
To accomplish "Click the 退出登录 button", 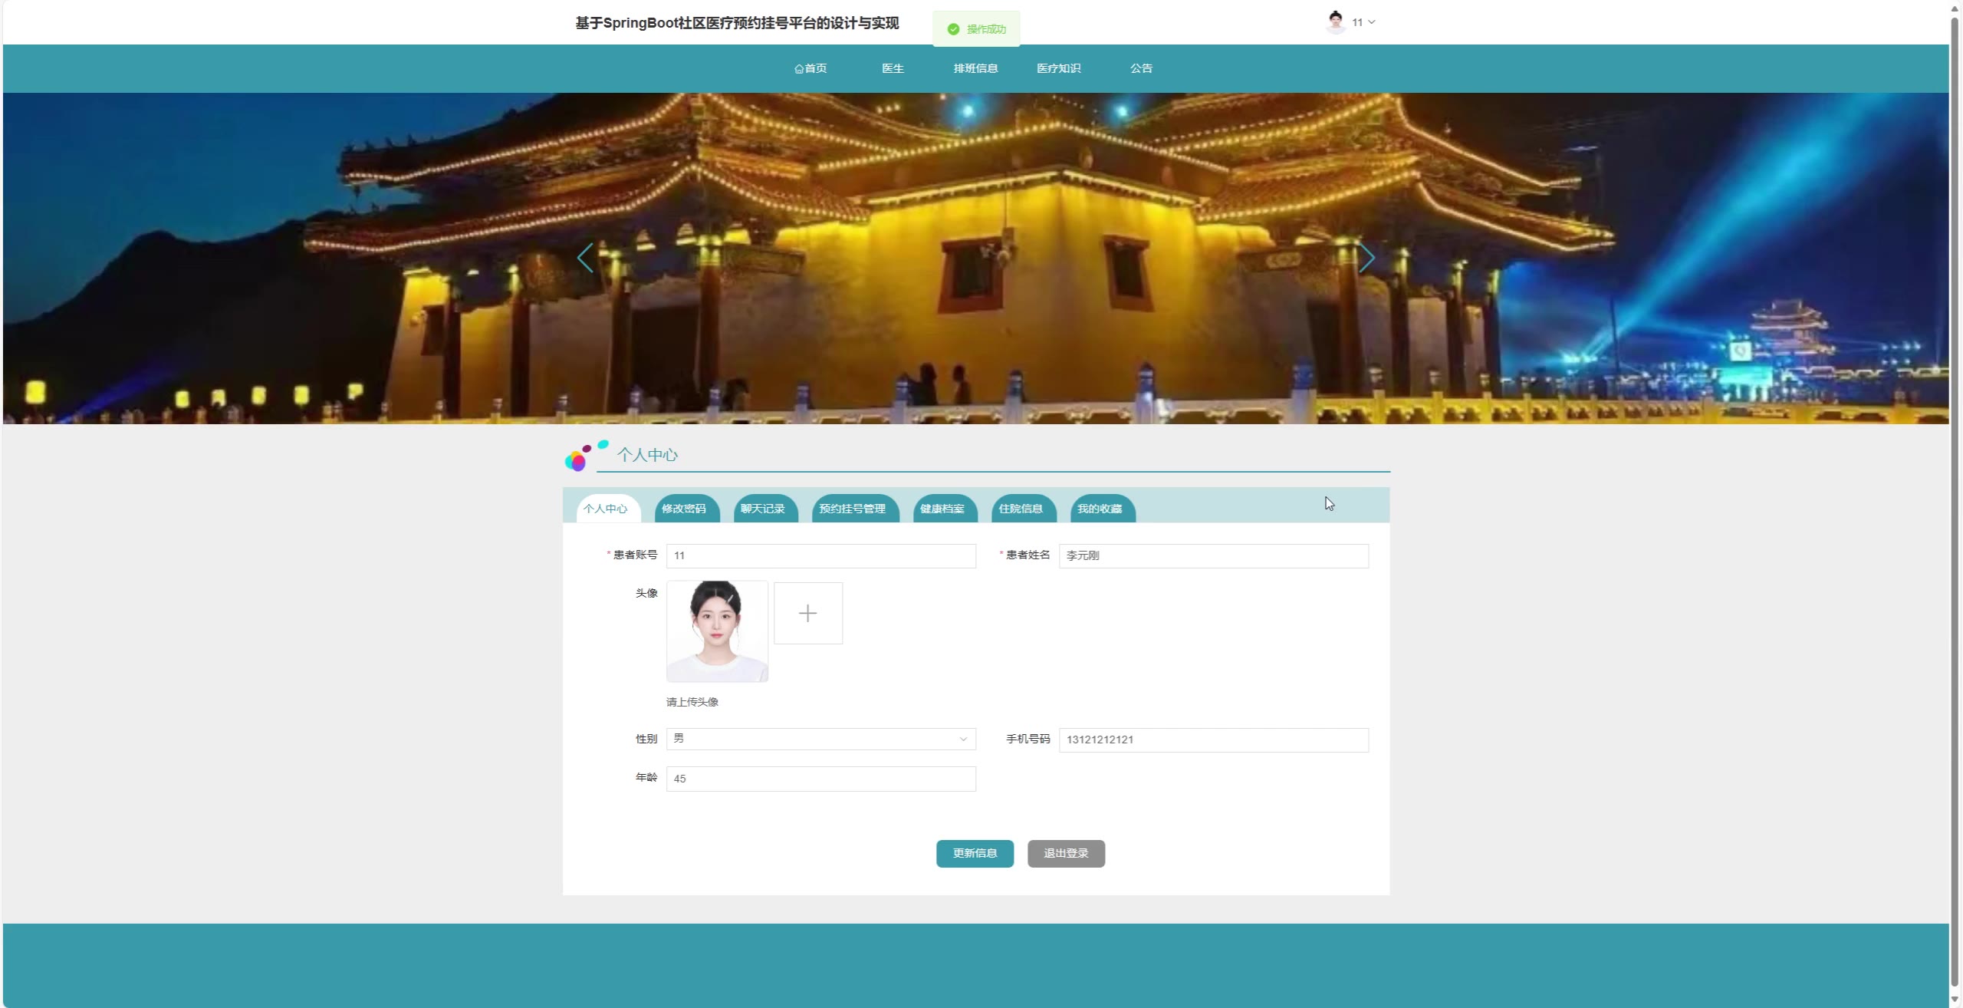I will point(1066,853).
